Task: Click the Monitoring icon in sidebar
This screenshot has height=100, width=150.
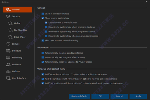Action: click(x=8, y=58)
